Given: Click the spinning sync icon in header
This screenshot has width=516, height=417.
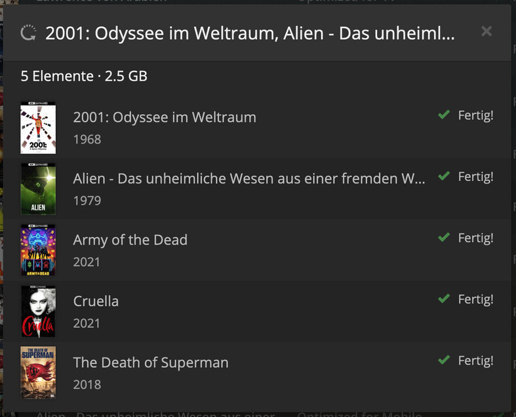Looking at the screenshot, I should tap(28, 33).
